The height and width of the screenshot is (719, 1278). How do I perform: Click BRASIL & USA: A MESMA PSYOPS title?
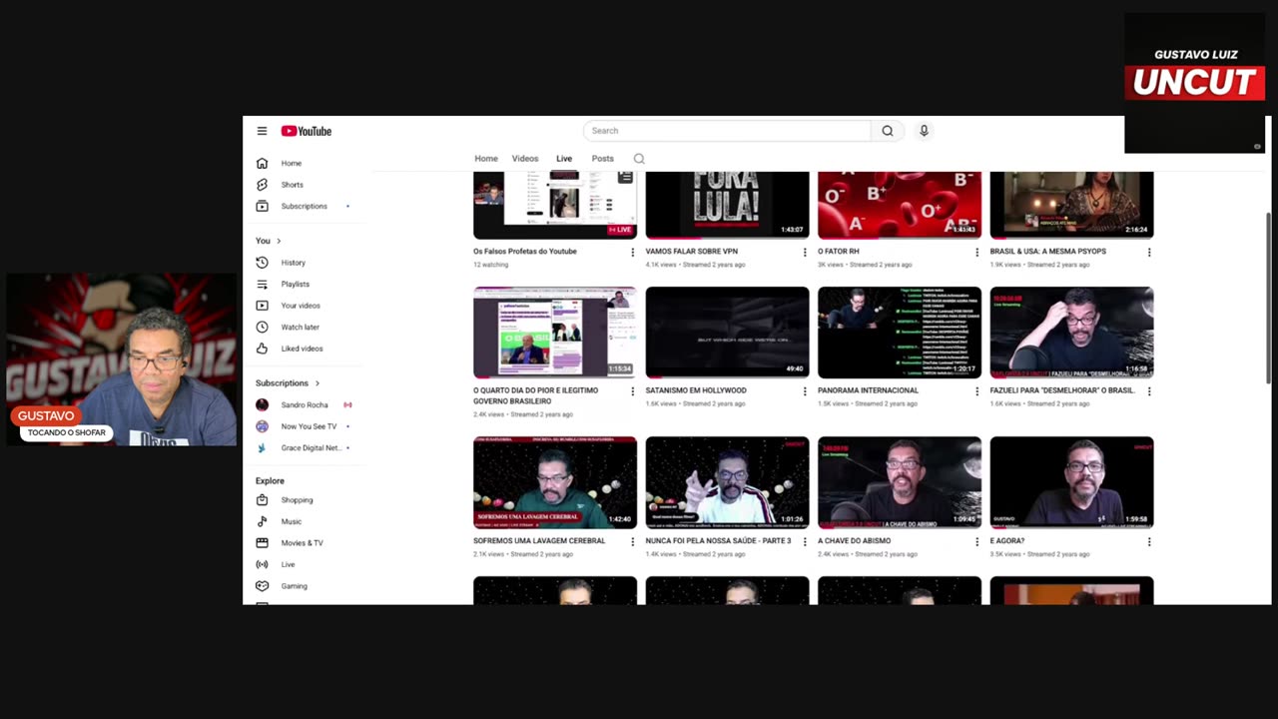[1048, 252]
